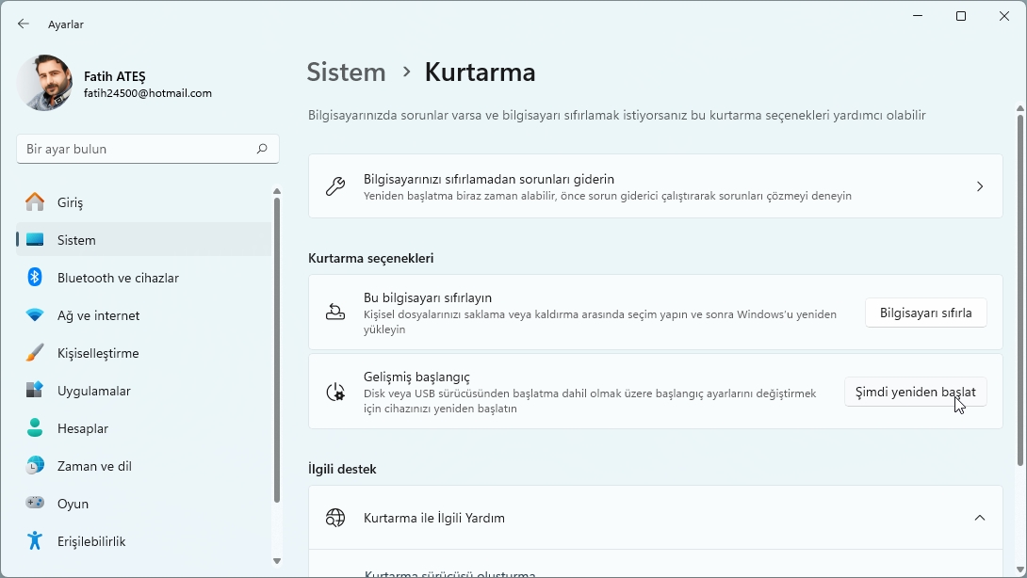The width and height of the screenshot is (1027, 578).
Task: Open the Giriş home icon
Action: tap(35, 202)
